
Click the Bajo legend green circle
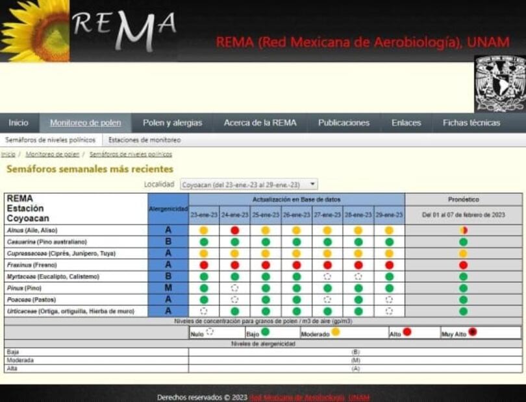(x=265, y=332)
